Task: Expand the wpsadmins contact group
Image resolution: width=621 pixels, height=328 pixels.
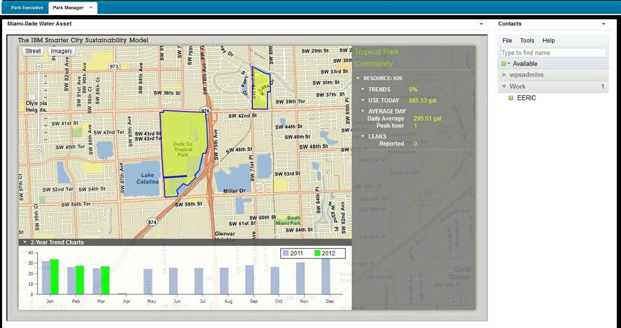Action: pos(504,75)
